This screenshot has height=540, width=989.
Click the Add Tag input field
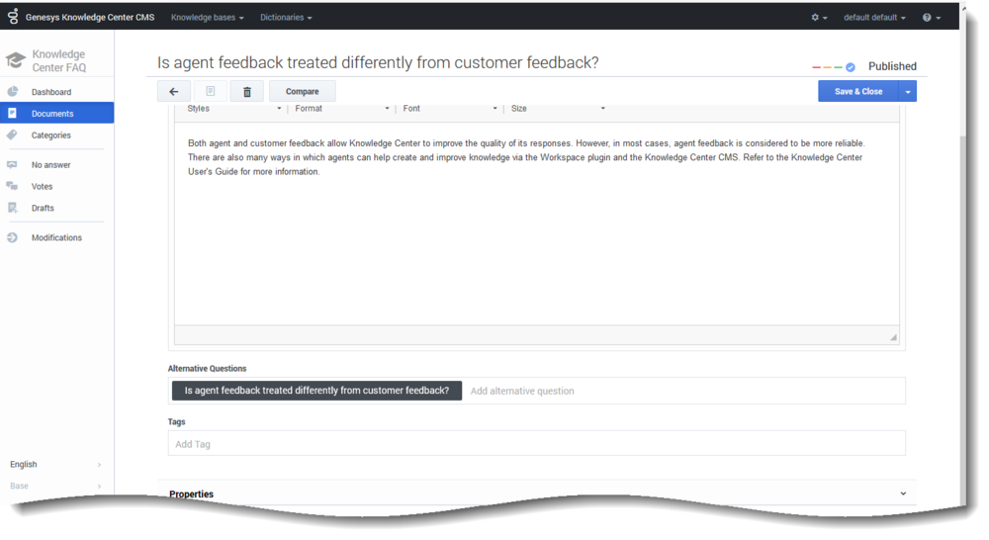[537, 443]
